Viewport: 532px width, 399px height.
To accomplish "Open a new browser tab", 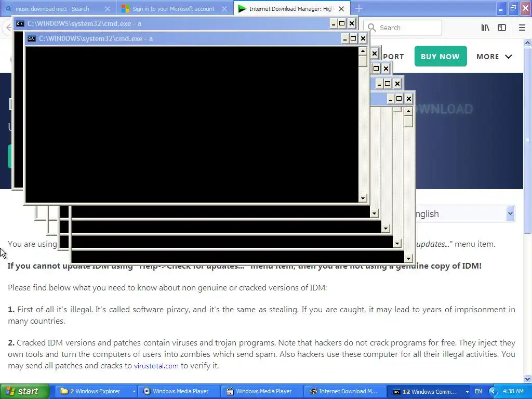I will coord(358,8).
